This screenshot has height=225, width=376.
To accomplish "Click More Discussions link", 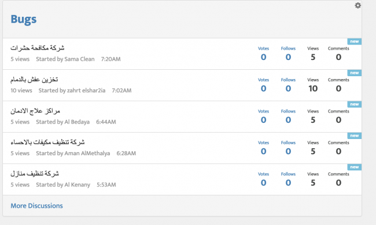I will point(36,205).
